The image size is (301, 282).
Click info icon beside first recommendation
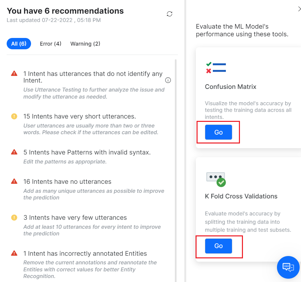pos(168,80)
